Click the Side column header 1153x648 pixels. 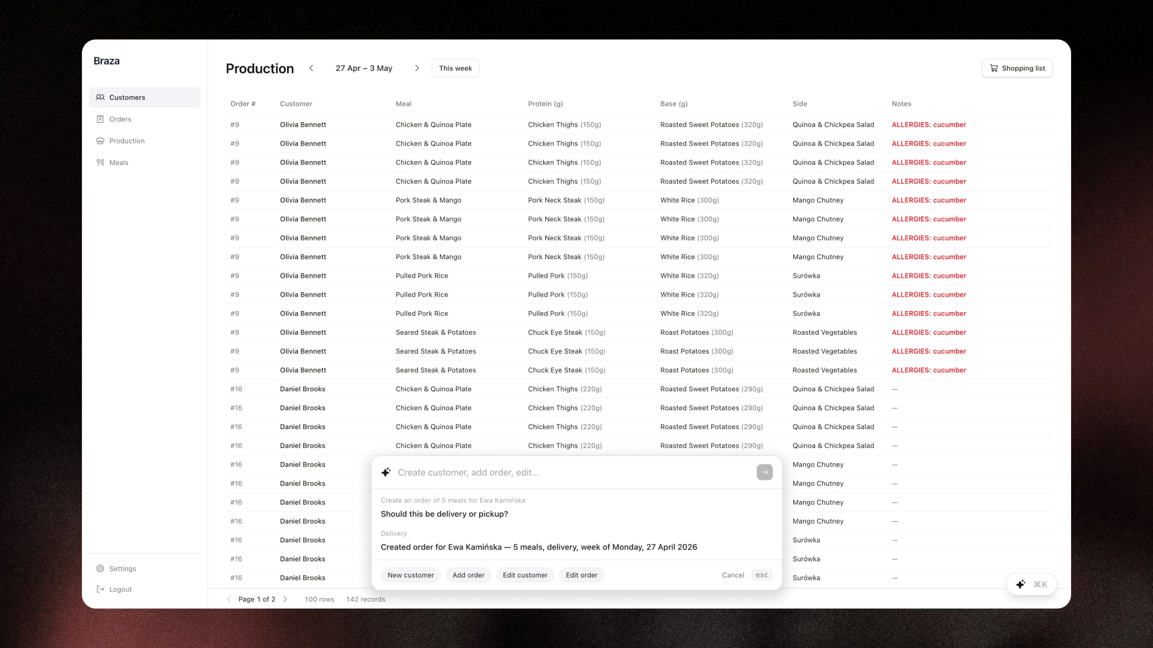pos(800,104)
